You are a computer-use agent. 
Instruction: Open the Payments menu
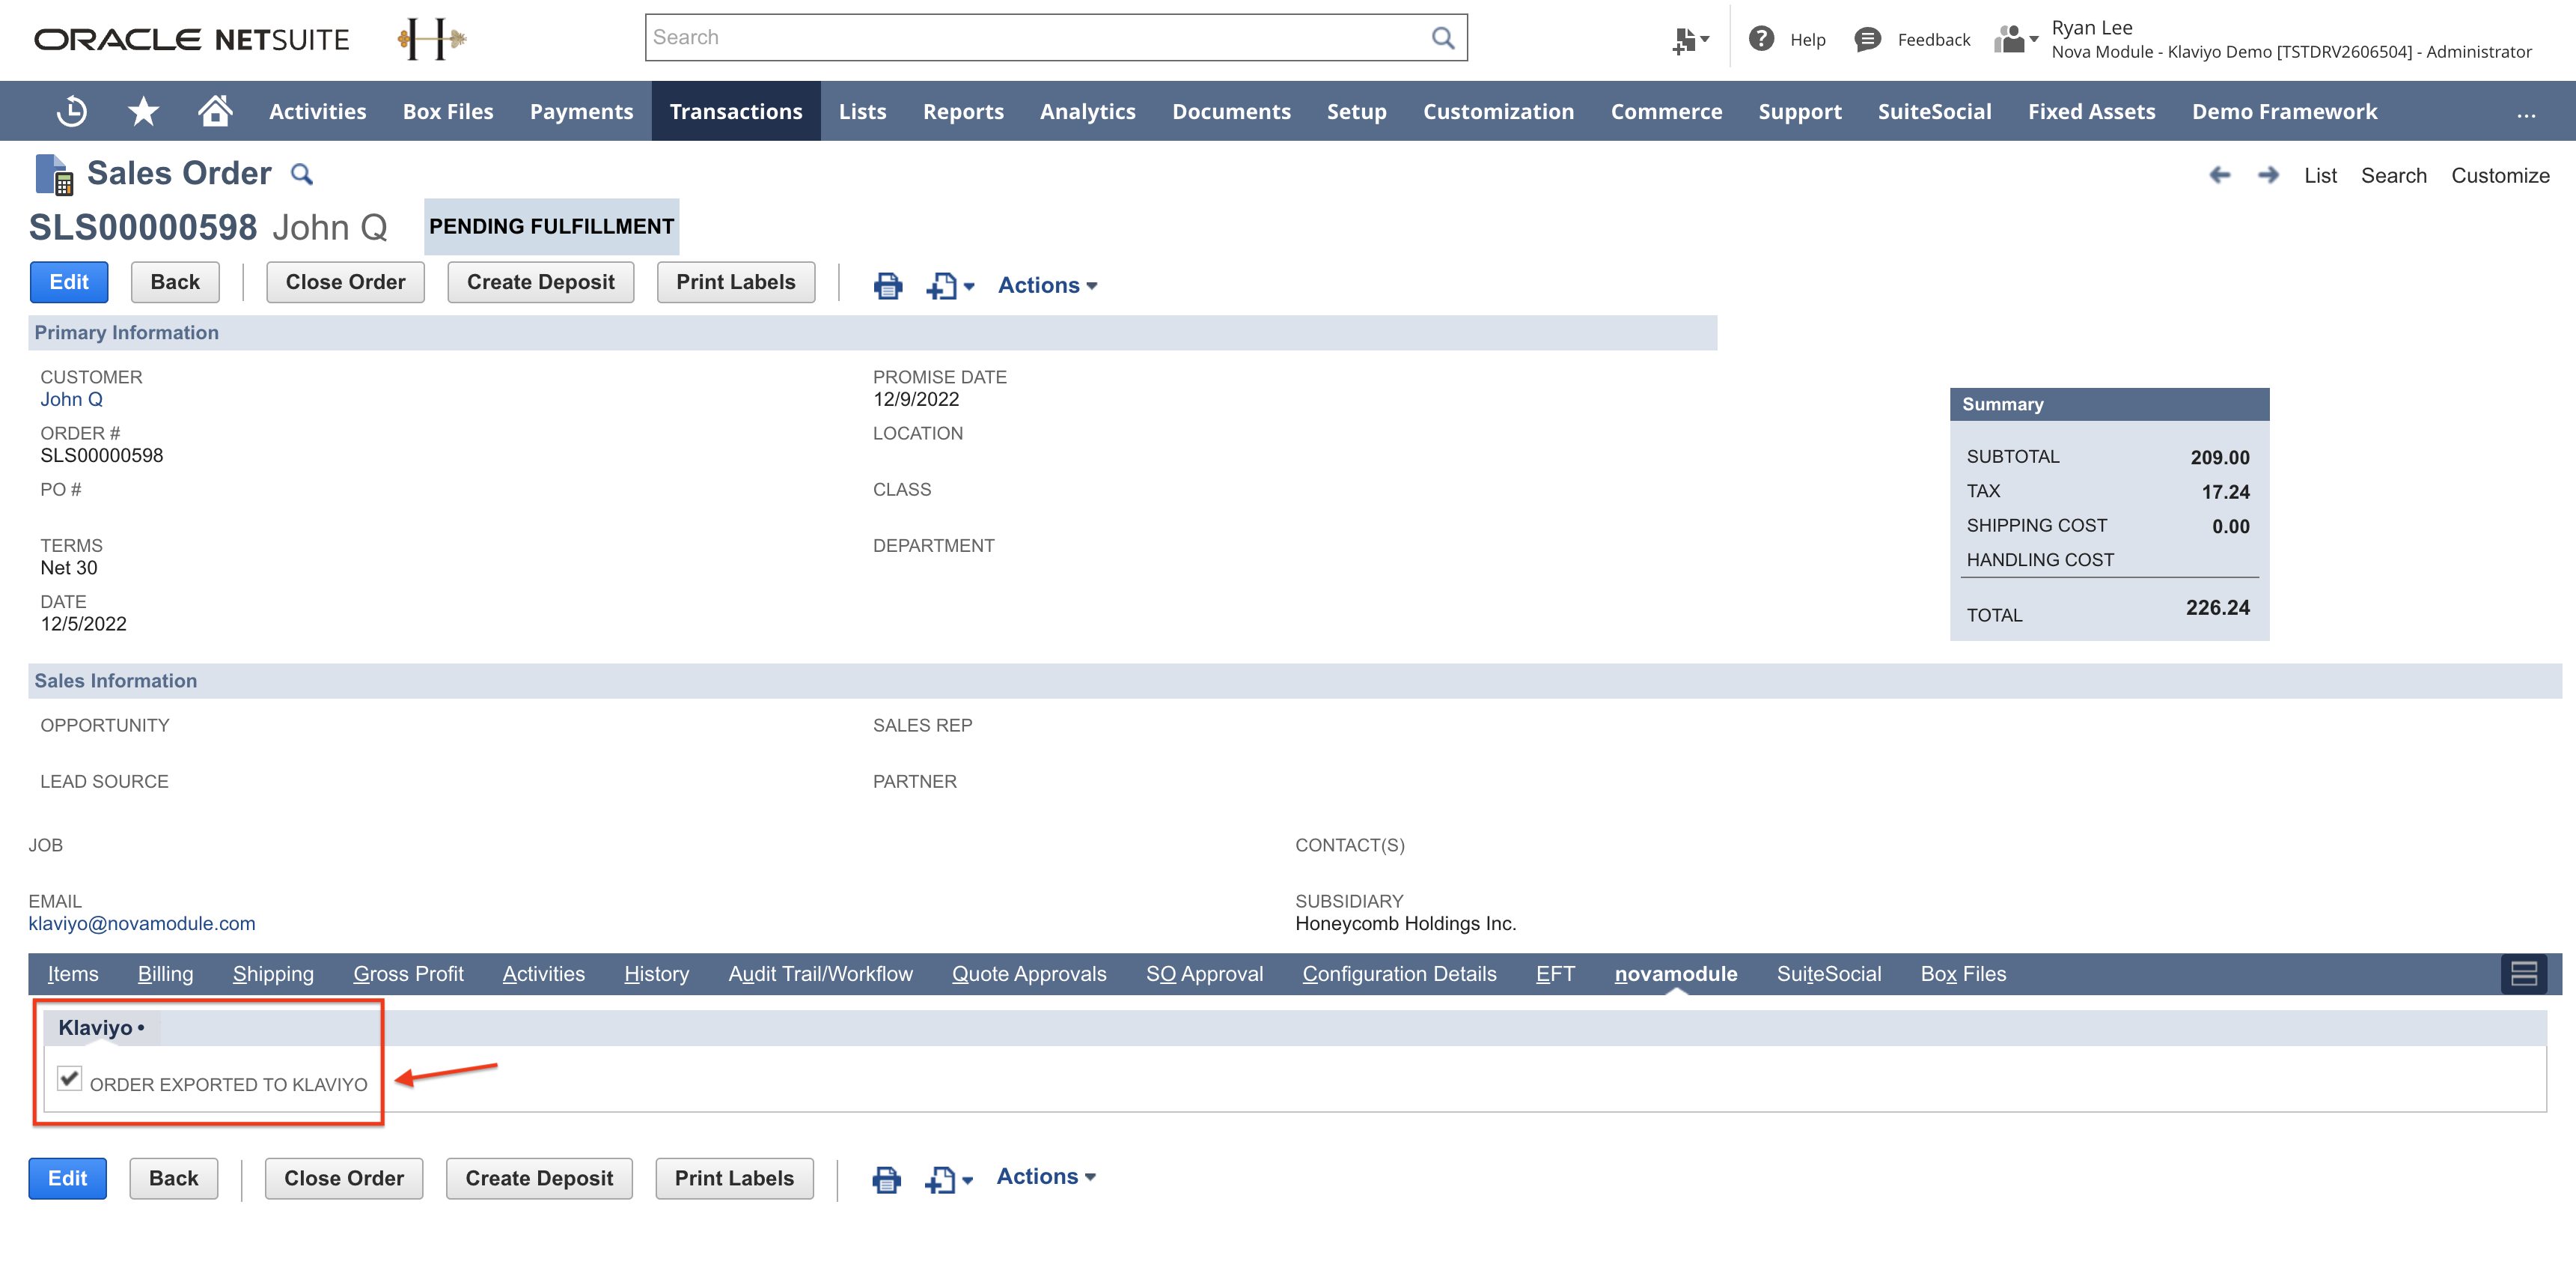(x=581, y=111)
